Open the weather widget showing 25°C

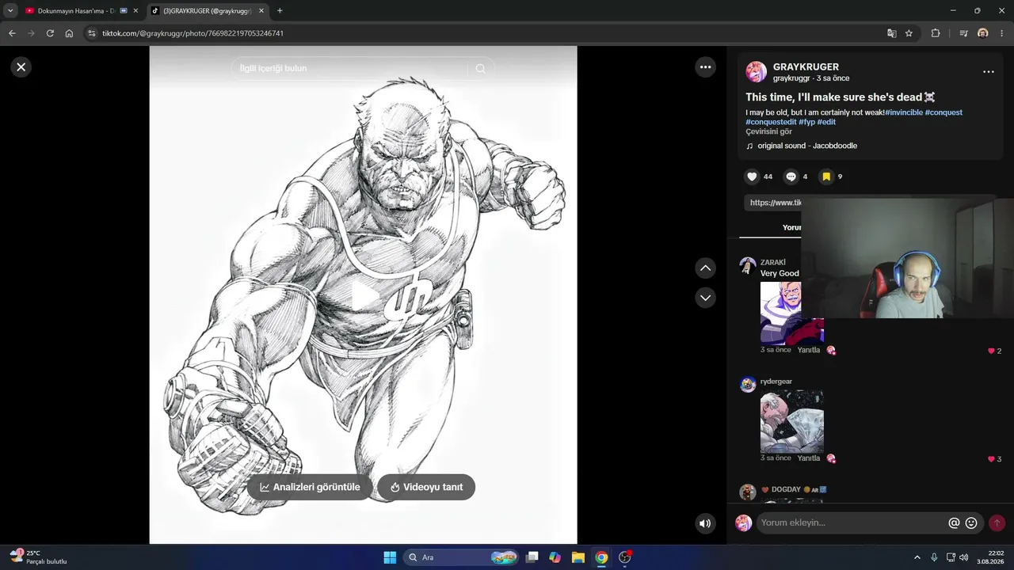[x=38, y=557]
